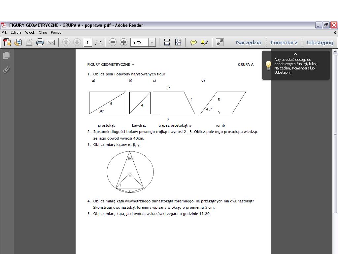The image size is (338, 254).
Task: Click the '40°' angle label in circle
Action: pyautogui.click(x=129, y=158)
